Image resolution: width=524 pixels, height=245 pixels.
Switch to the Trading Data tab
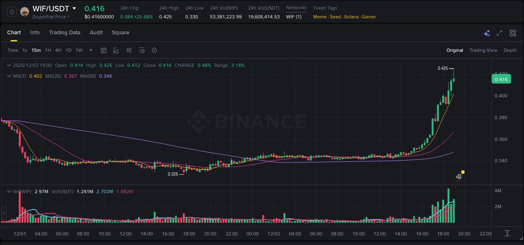tap(65, 33)
